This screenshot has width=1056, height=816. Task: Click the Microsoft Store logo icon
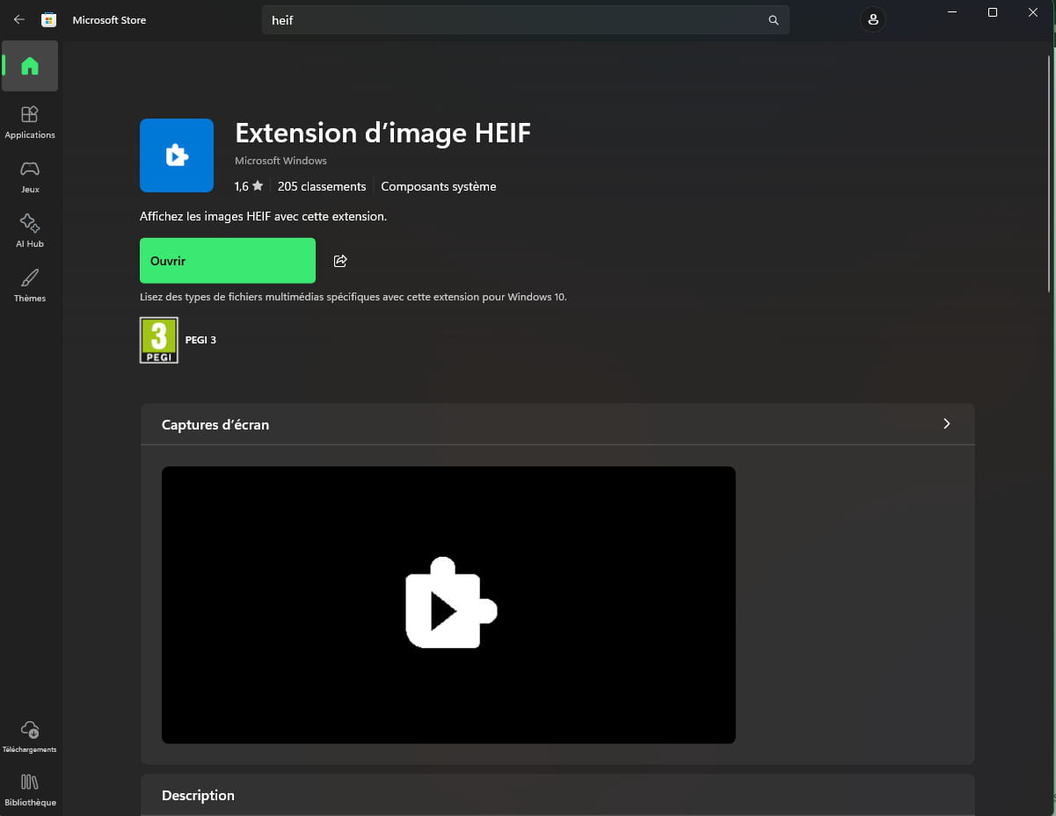click(x=49, y=19)
